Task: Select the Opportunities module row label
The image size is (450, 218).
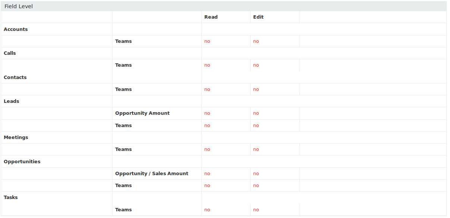Action: (x=22, y=162)
